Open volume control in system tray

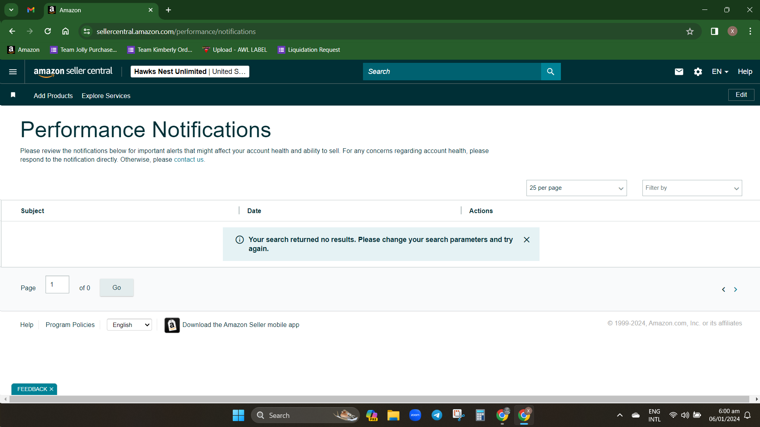pos(685,415)
